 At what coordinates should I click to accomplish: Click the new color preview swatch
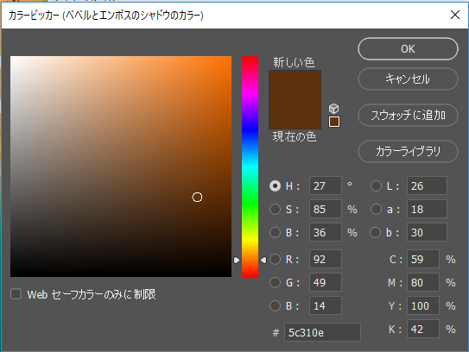[295, 85]
